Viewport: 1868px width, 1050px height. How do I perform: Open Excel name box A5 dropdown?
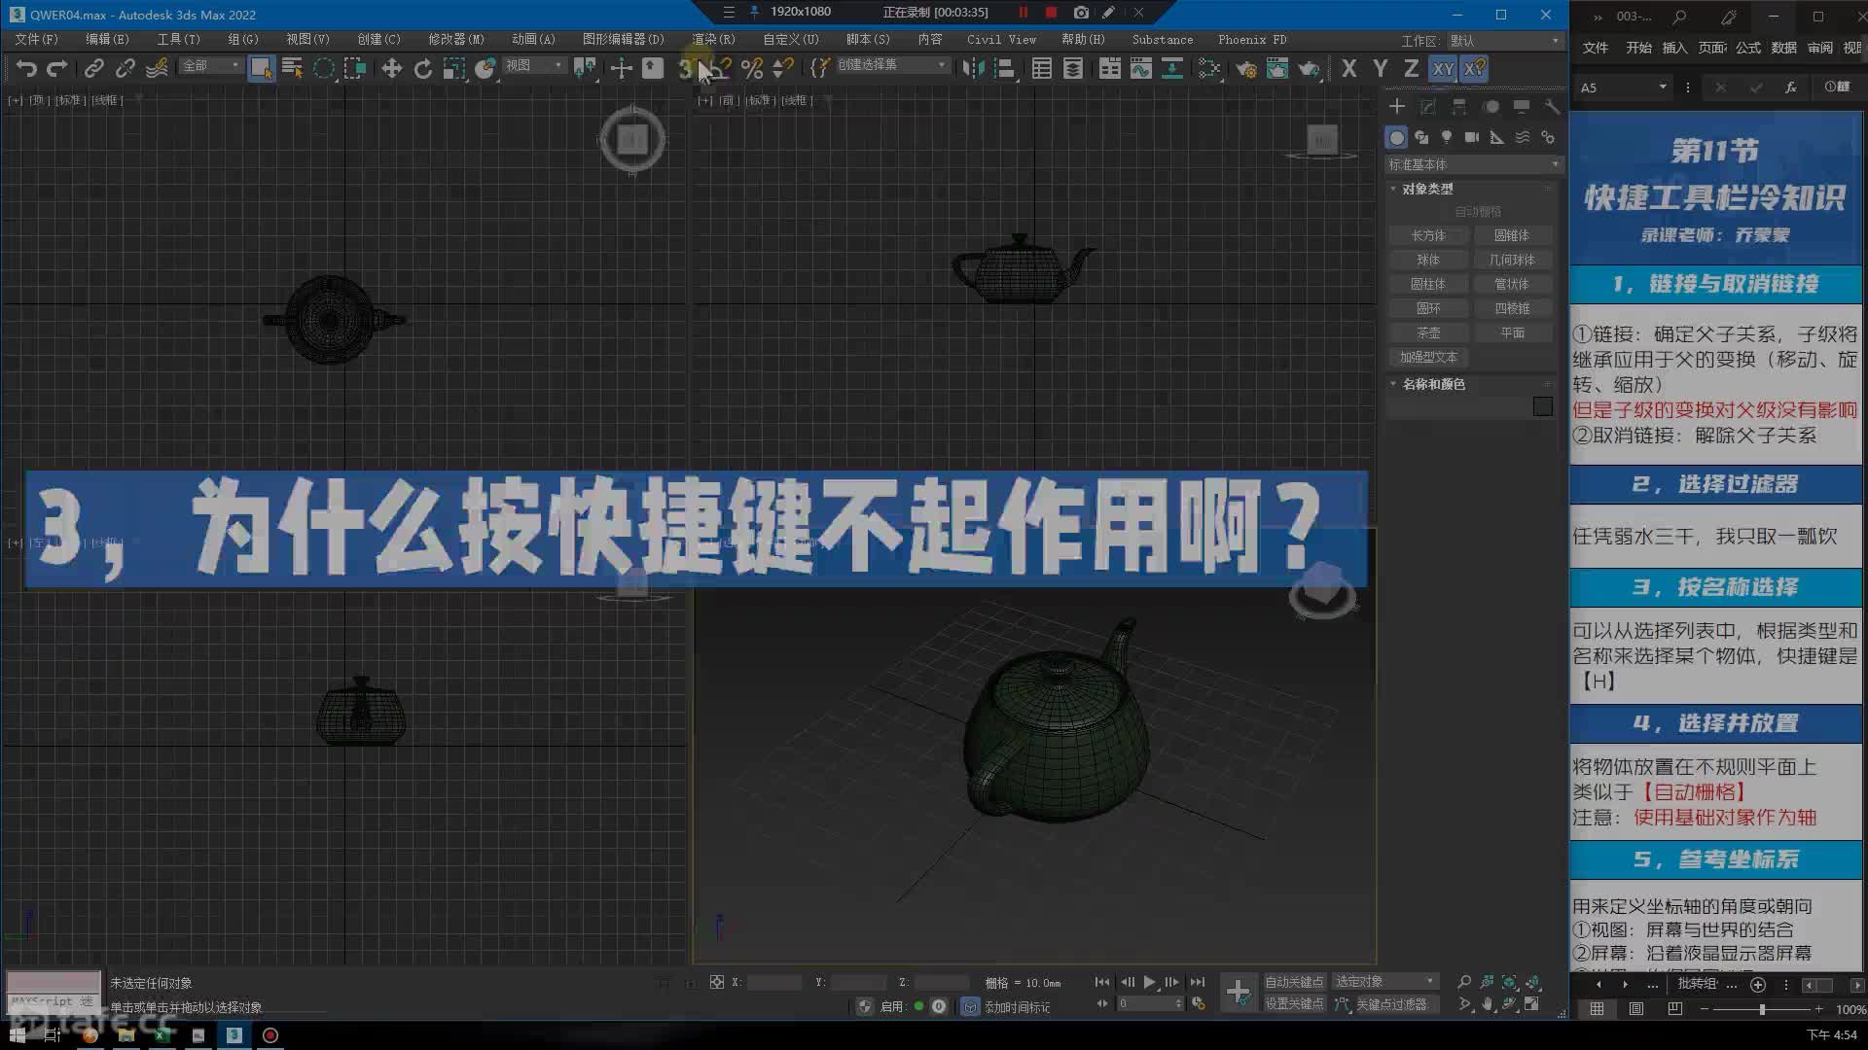(1663, 87)
